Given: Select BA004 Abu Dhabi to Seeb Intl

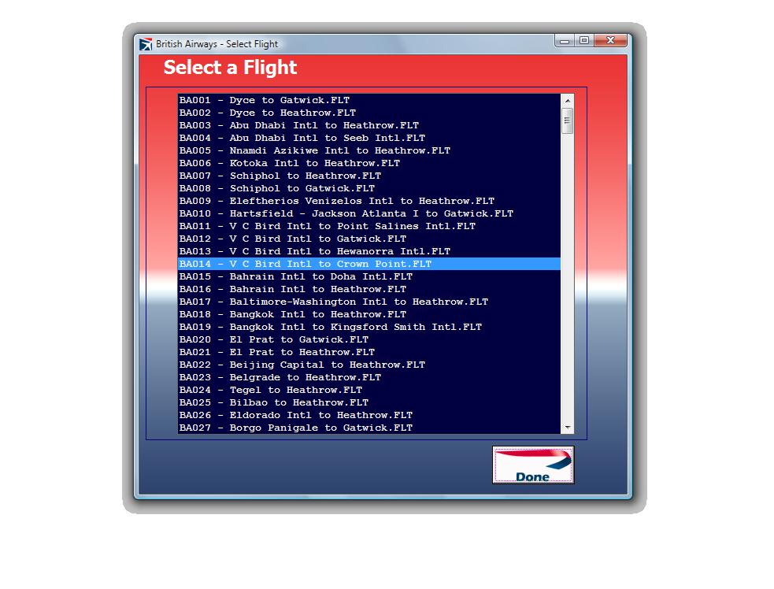Looking at the screenshot, I should 369,139.
